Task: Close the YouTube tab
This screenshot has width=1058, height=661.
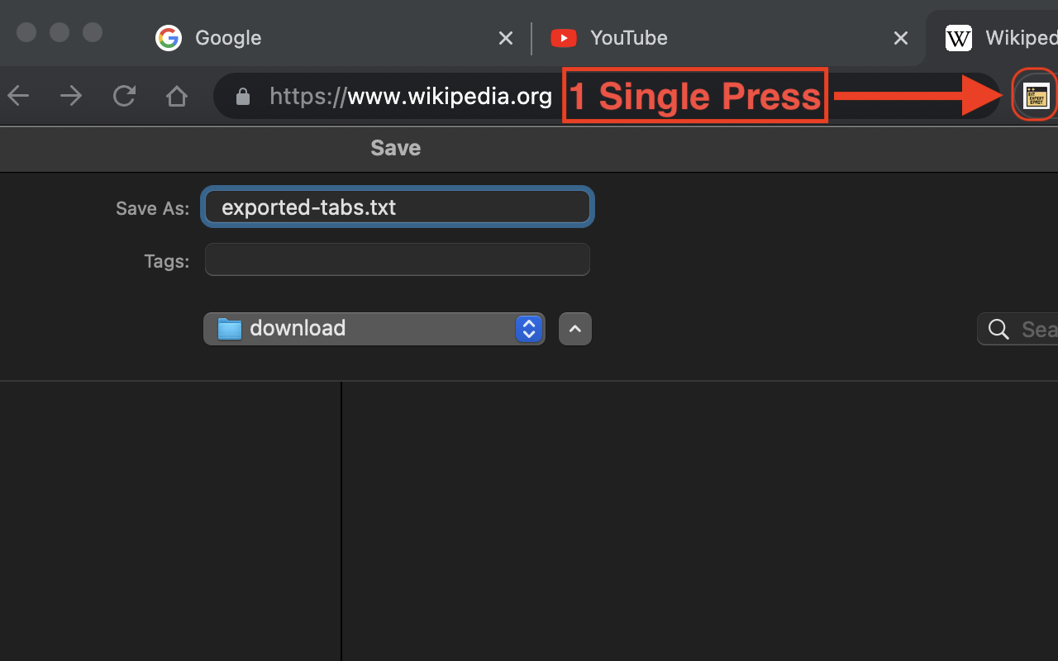Action: coord(900,37)
